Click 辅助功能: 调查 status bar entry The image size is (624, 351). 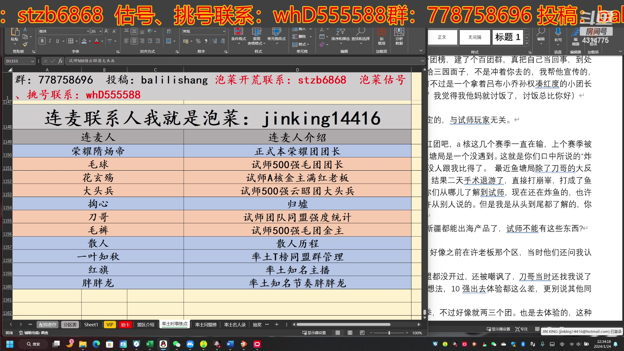33,333
